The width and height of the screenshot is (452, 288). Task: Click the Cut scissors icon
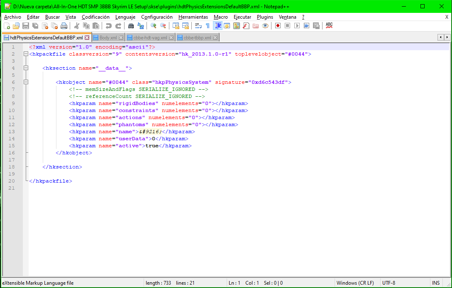coord(77,26)
